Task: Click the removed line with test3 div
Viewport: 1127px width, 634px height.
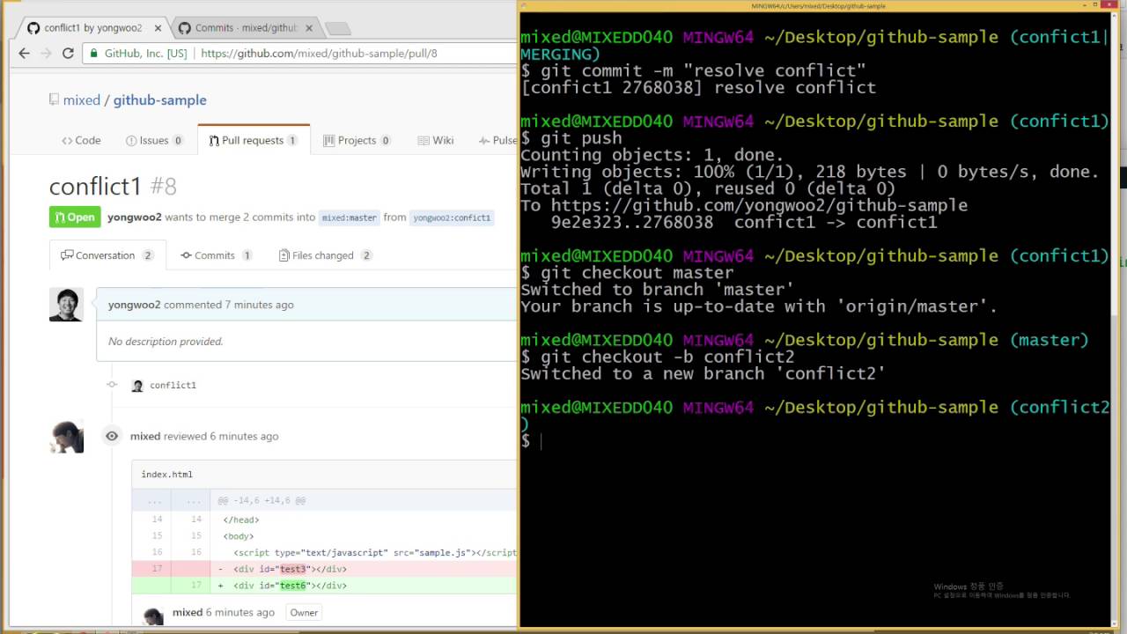Action: tap(324, 569)
